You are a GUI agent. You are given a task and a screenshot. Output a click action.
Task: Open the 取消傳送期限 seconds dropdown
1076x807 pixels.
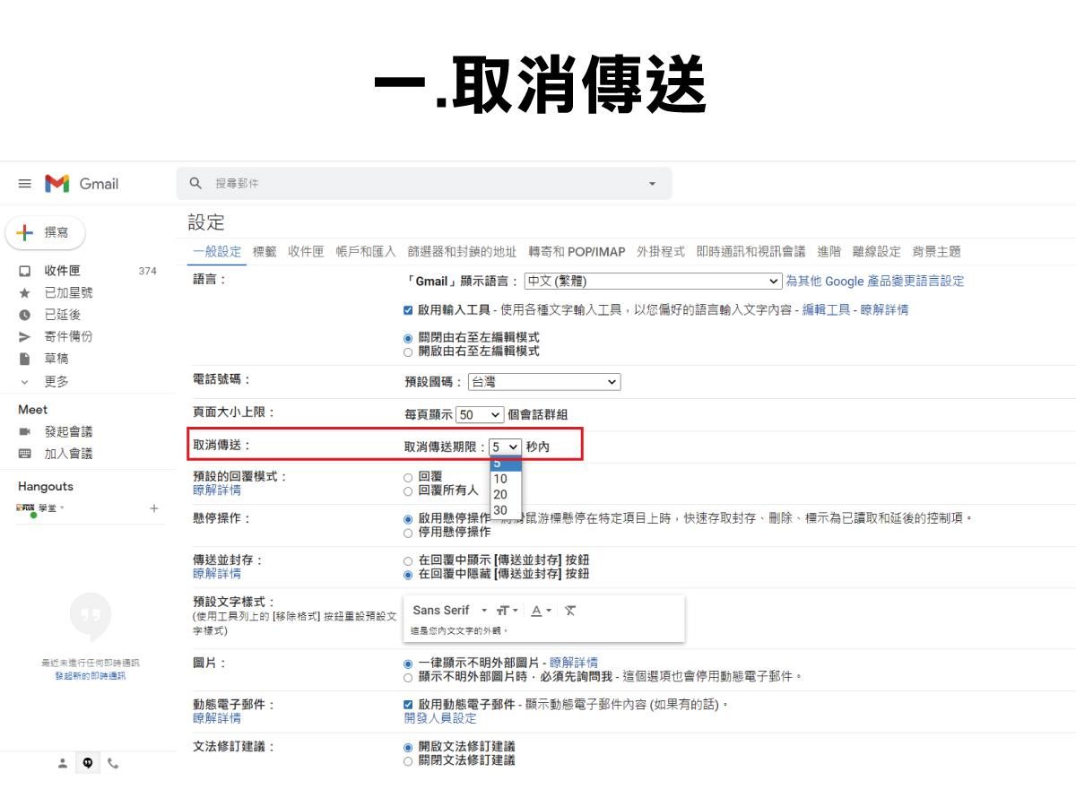(x=504, y=447)
